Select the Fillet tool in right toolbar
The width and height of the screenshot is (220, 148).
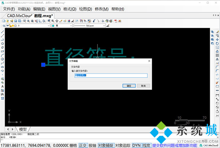pyautogui.click(x=217, y=71)
